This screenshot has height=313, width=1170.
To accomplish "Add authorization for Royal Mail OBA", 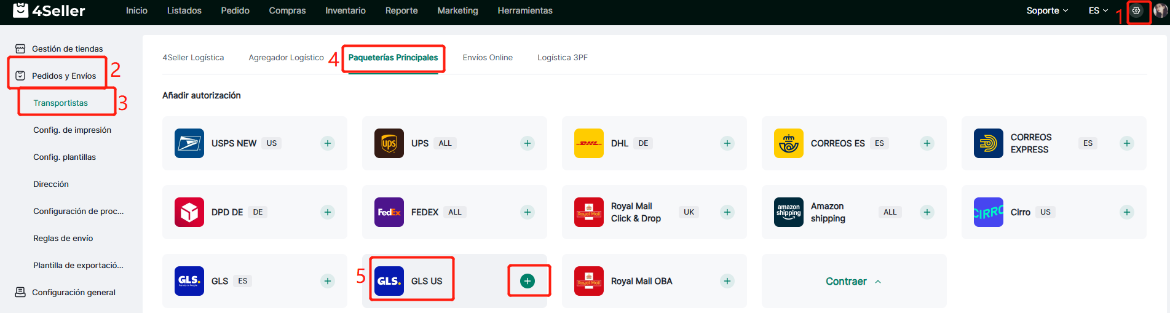I will pos(727,281).
